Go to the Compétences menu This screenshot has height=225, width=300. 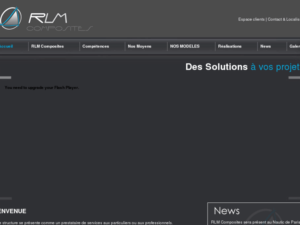coord(96,46)
